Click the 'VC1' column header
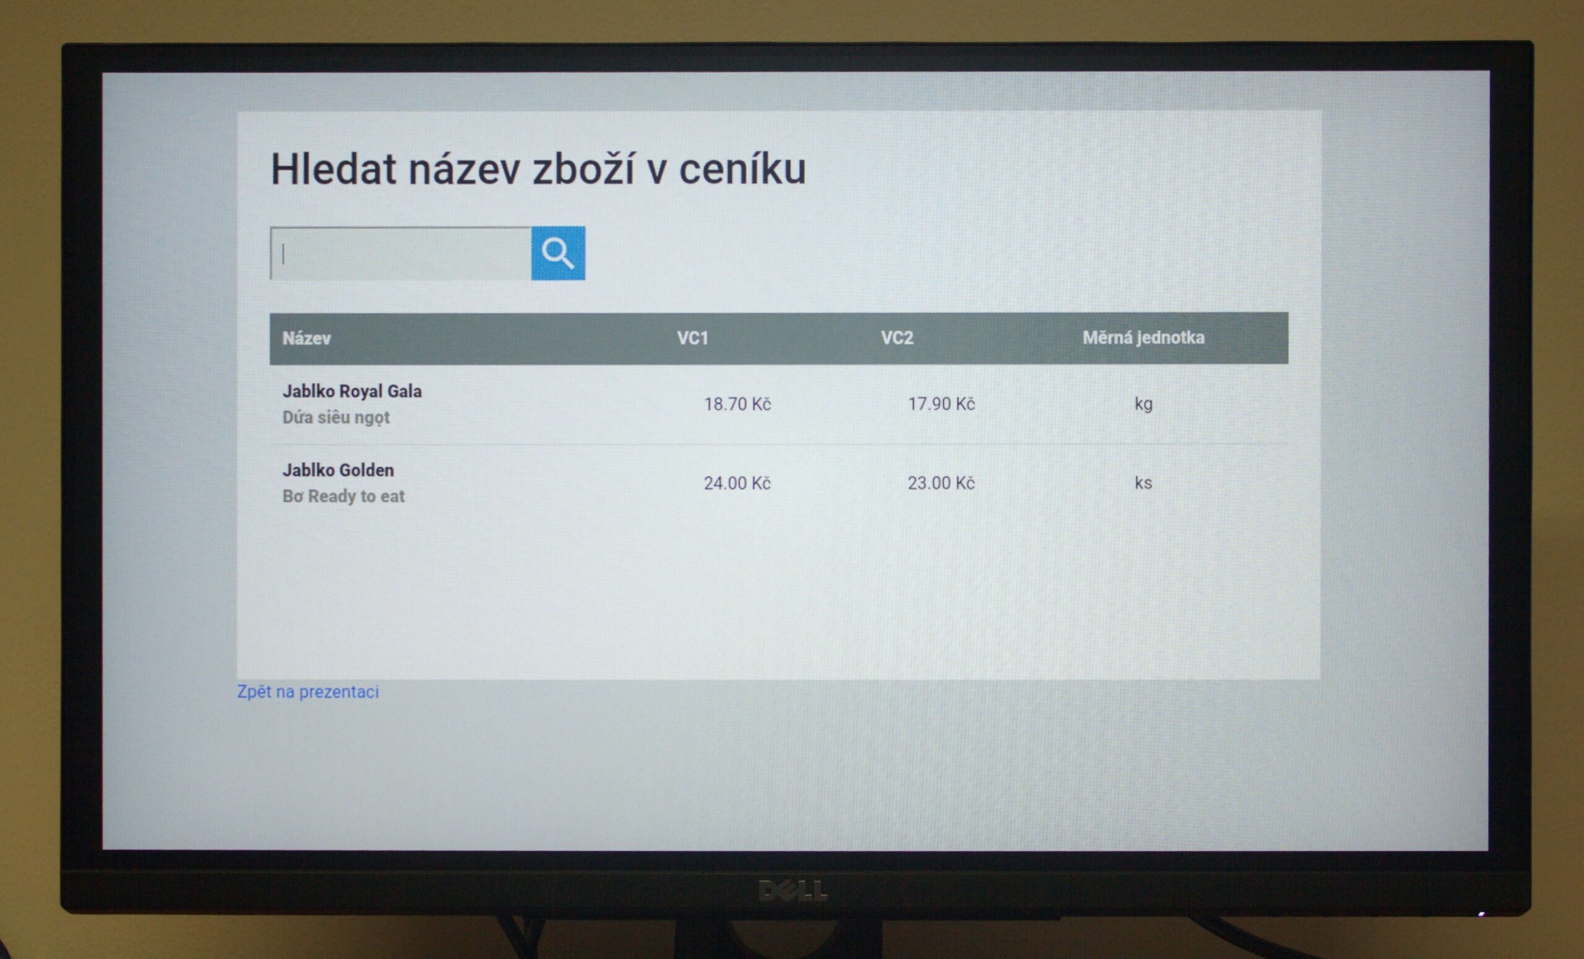Screen dimensions: 1584x959 point(692,338)
